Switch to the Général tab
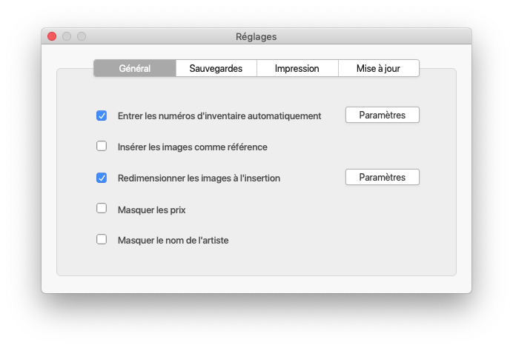Viewport: 513px width, 348px height. pyautogui.click(x=135, y=68)
